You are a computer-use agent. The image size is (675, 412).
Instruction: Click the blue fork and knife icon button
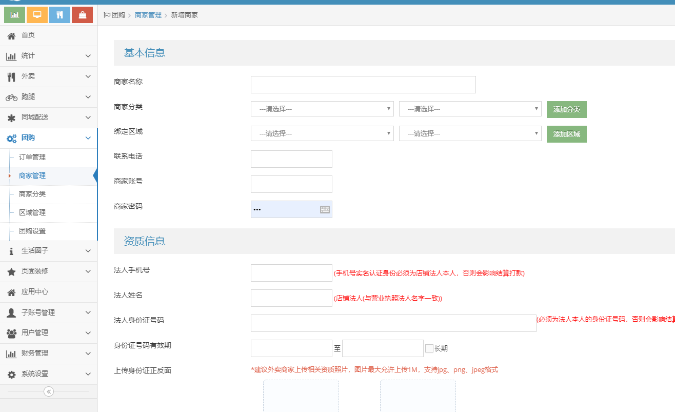(x=59, y=15)
